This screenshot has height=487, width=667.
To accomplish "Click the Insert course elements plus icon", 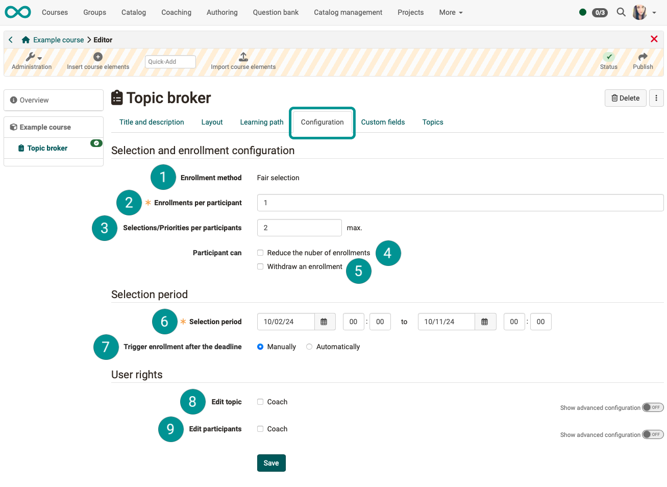I will coord(98,57).
